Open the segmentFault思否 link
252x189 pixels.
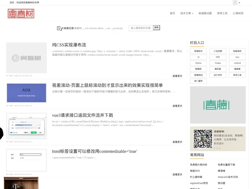click(x=199, y=183)
